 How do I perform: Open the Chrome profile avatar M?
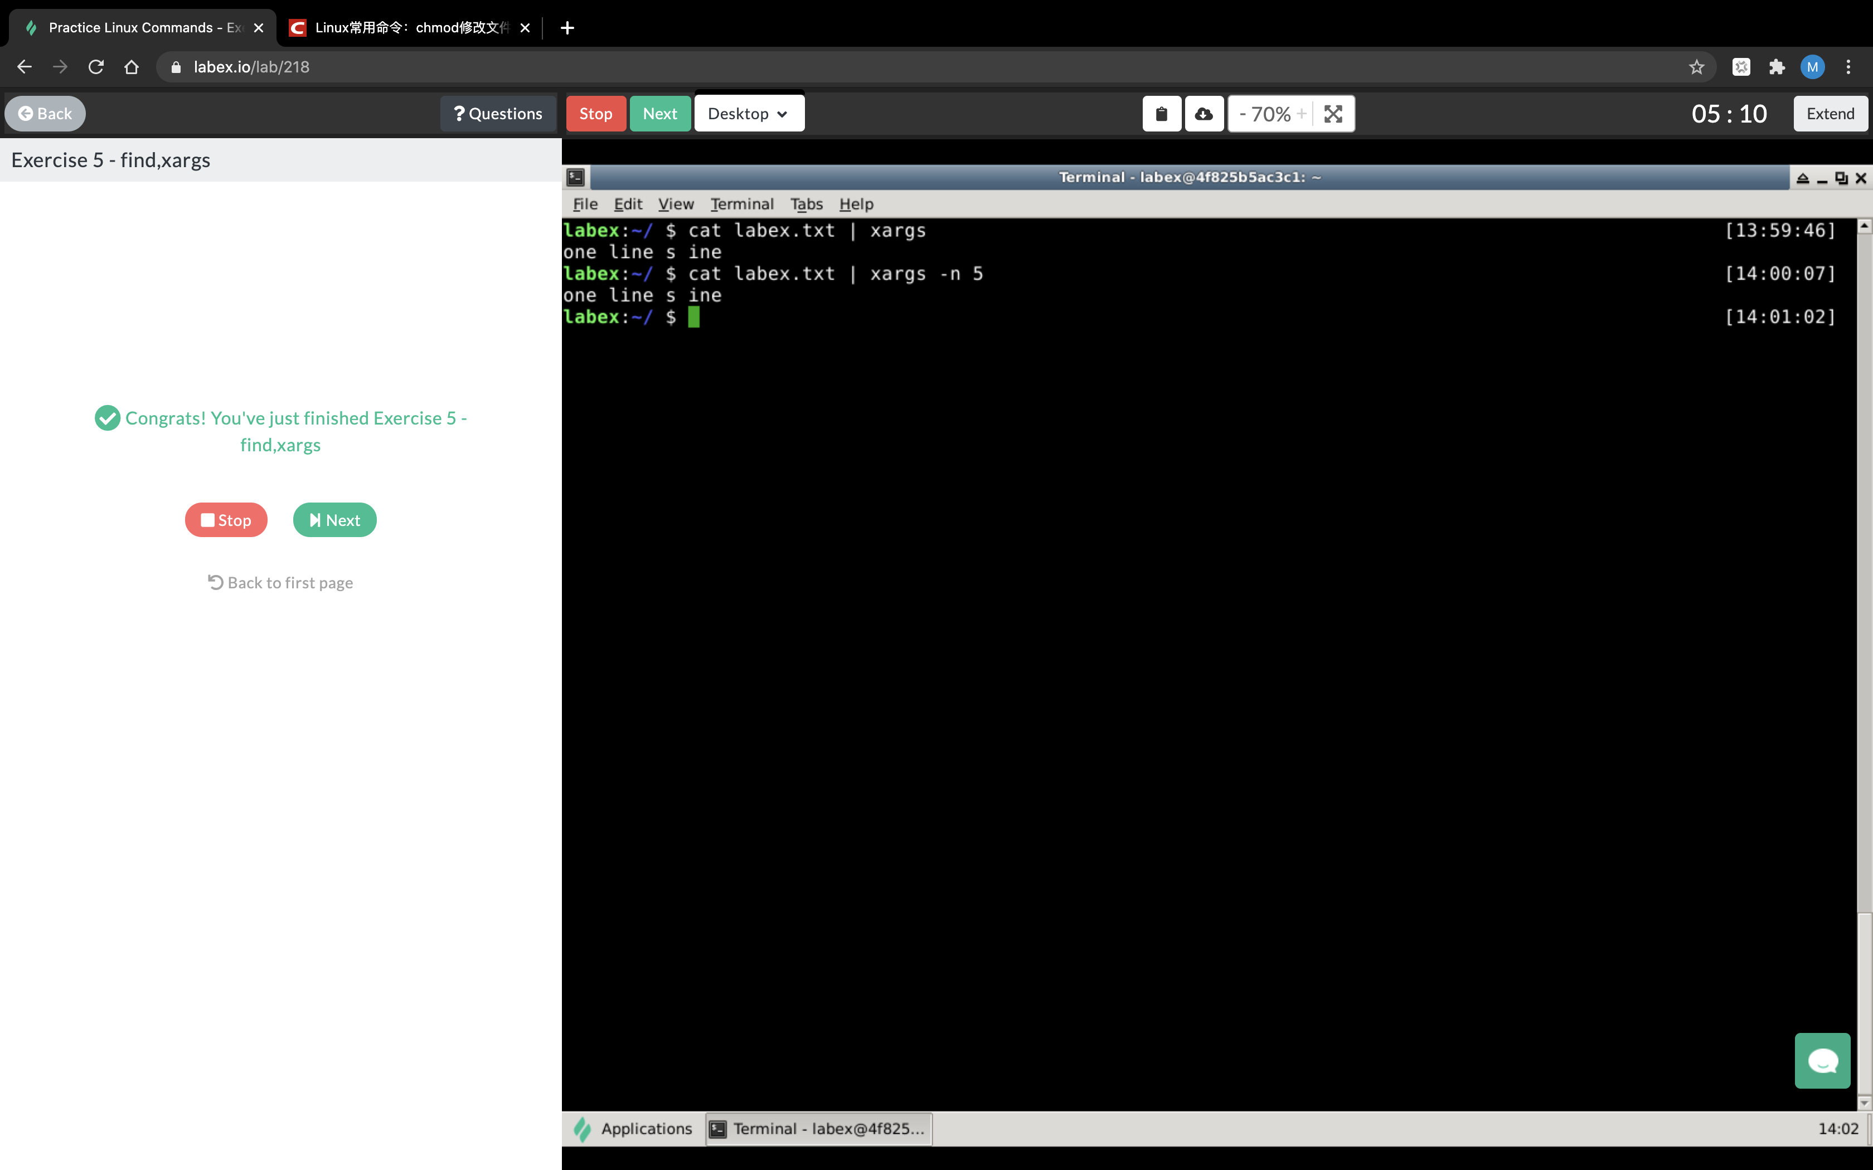[1813, 67]
